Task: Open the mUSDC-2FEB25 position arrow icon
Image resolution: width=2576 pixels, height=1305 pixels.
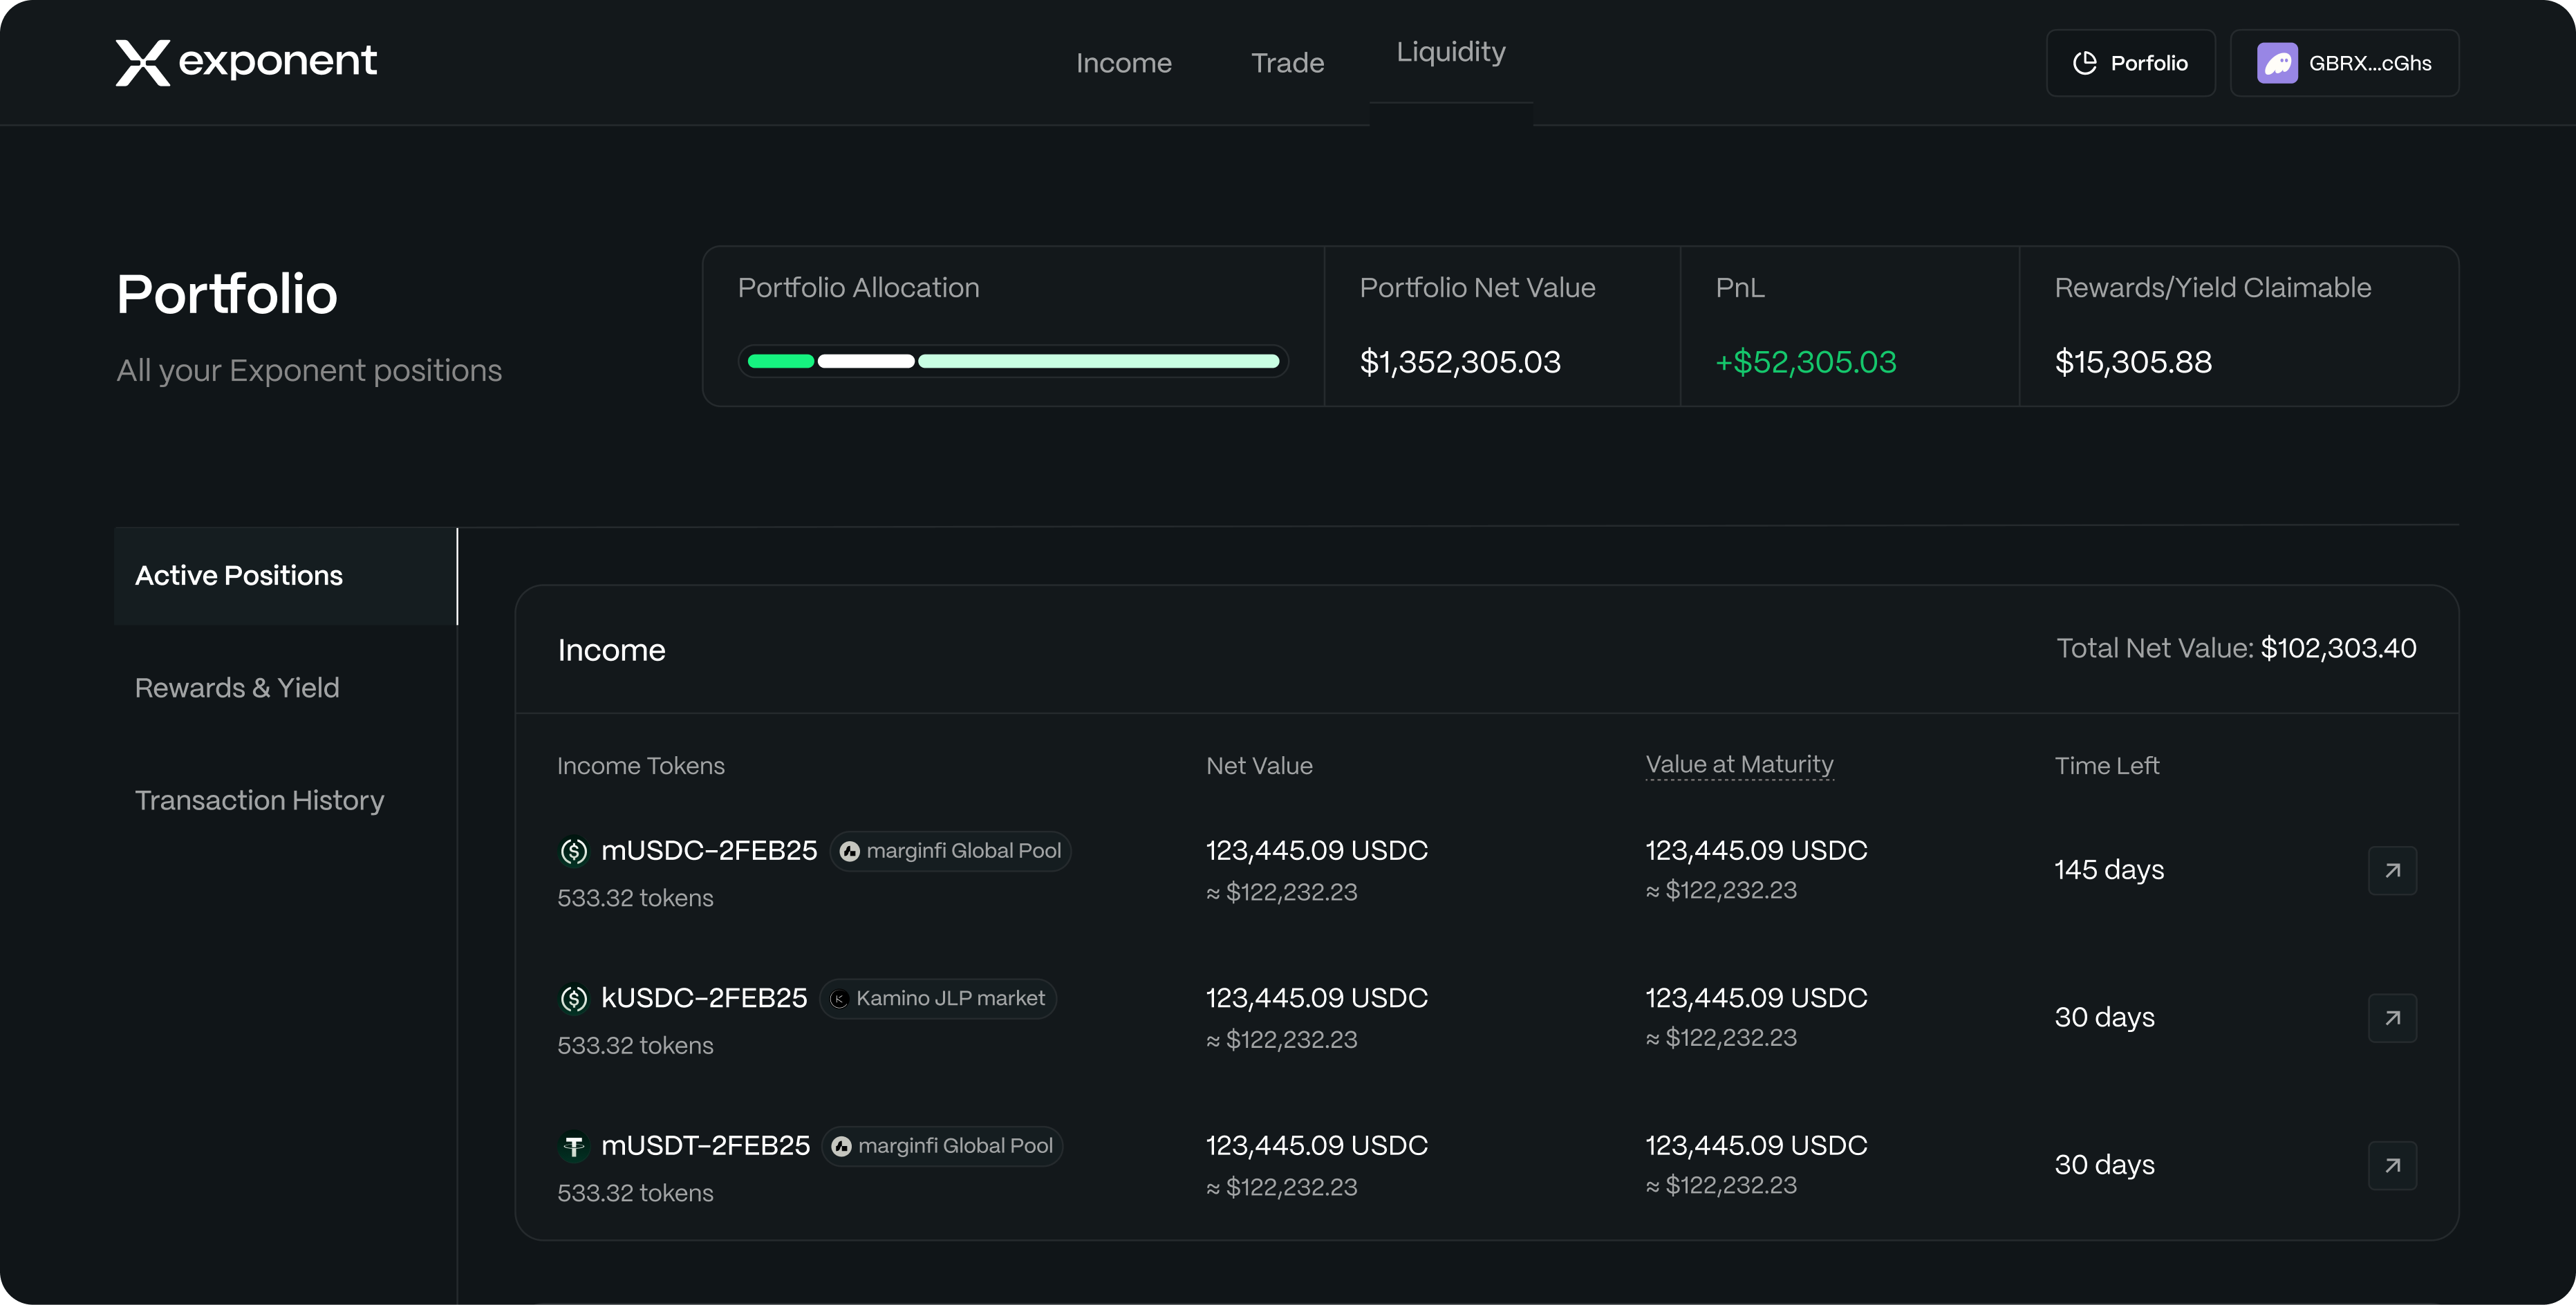Action: click(x=2392, y=870)
